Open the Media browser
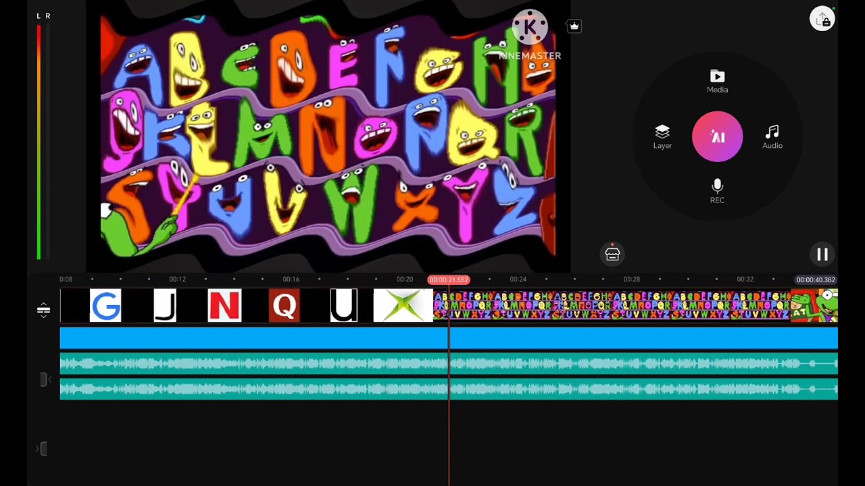Image resolution: width=865 pixels, height=486 pixels. (x=717, y=81)
